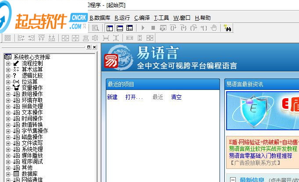This screenshot has height=182, width=299.
Task: Click the E盾 shield banner image
Action: [x=263, y=111]
